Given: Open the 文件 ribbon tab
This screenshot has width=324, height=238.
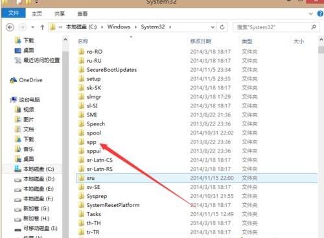Looking at the screenshot, I should (14, 13).
